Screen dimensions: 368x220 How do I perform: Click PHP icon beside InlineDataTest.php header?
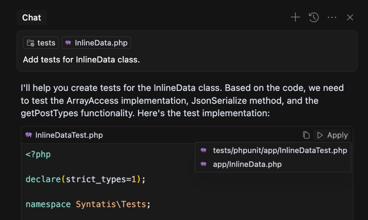click(x=29, y=135)
